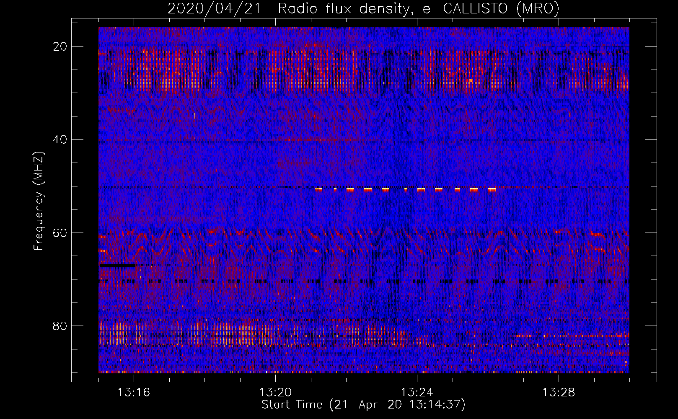Click the 40 MHz frequency tick label

pyautogui.click(x=60, y=140)
